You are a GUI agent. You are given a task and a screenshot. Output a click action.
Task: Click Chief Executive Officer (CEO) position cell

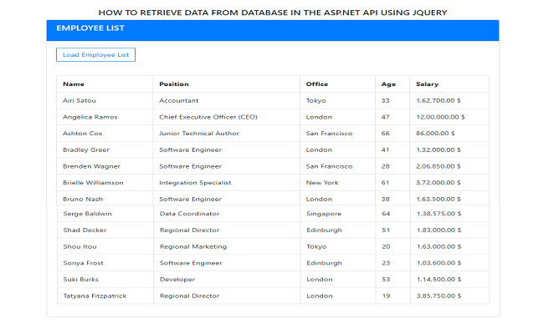tap(208, 117)
